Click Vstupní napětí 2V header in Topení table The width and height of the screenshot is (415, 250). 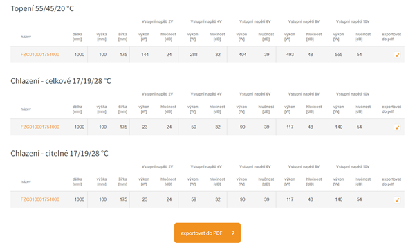[157, 21]
